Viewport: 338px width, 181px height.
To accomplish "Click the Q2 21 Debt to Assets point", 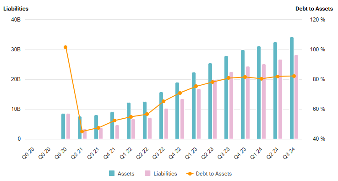I will coord(82,132).
